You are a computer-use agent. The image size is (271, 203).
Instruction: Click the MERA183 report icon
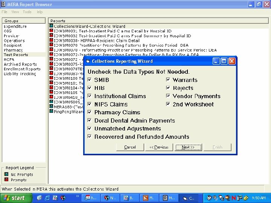point(51,106)
